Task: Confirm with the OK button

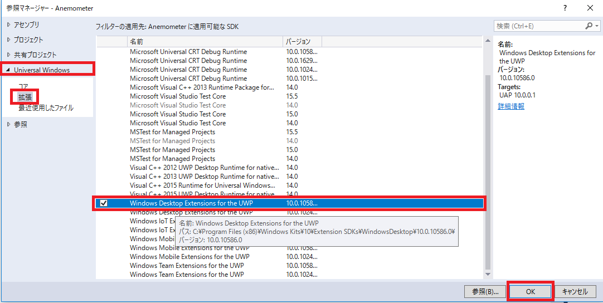Action: pyautogui.click(x=531, y=291)
